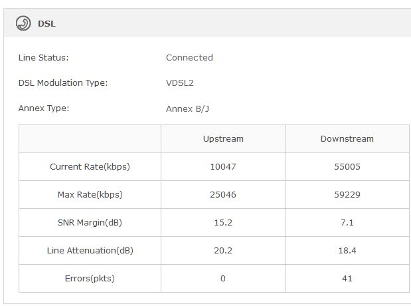Click the Line Attenuation(dB) row label
The height and width of the screenshot is (306, 411).
click(90, 251)
